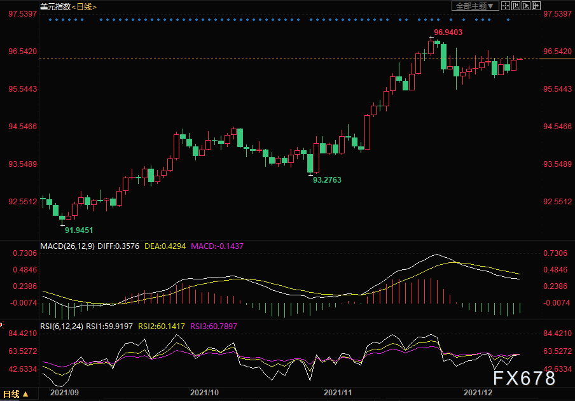Open RSI(6,12,24) indicator settings label
The height and width of the screenshot is (401, 575).
[x=62, y=326]
